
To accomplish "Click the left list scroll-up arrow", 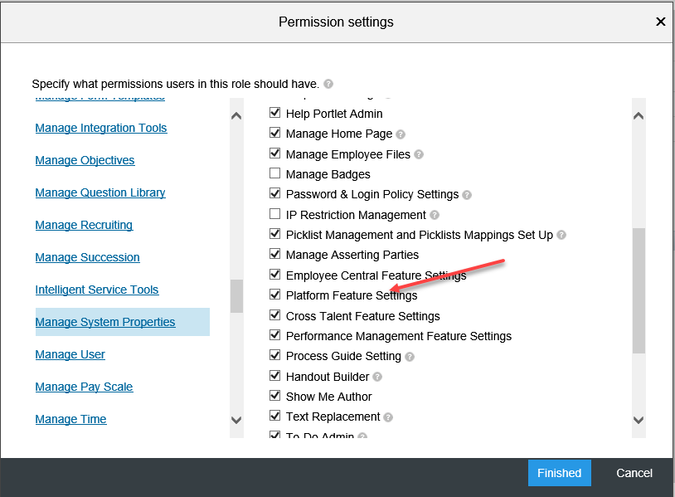I will tap(236, 116).
